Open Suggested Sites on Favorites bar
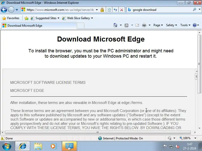This screenshot has height=151, width=202. (45, 18)
